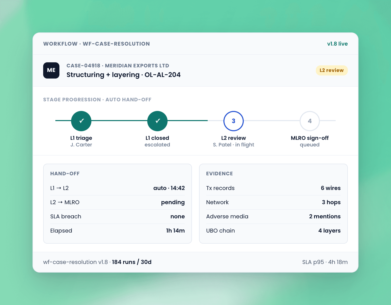391x305 pixels.
Task: Click the auto · 14:42 value
Action: pos(169,188)
